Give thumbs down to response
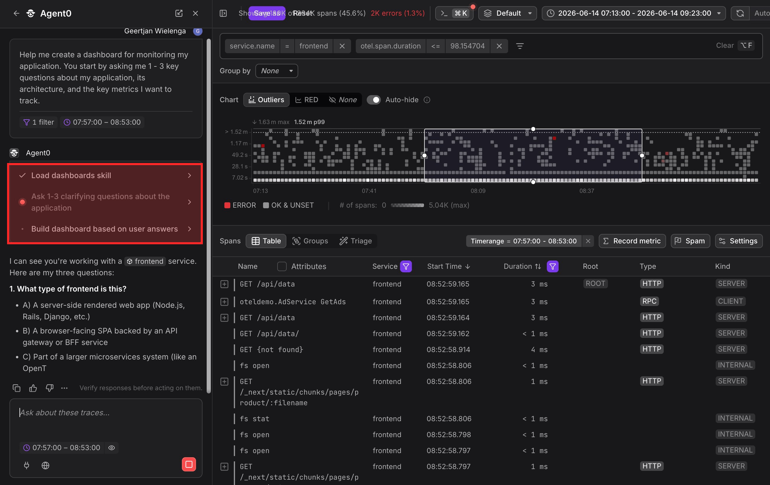Screen dimensions: 770x485 (50, 388)
